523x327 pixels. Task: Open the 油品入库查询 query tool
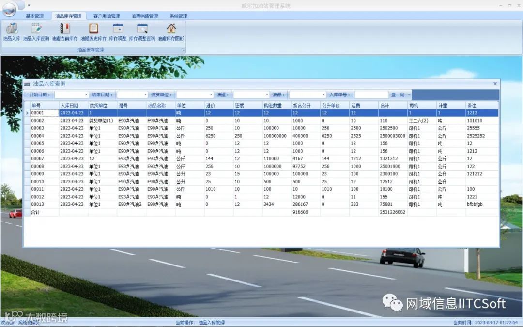click(36, 32)
